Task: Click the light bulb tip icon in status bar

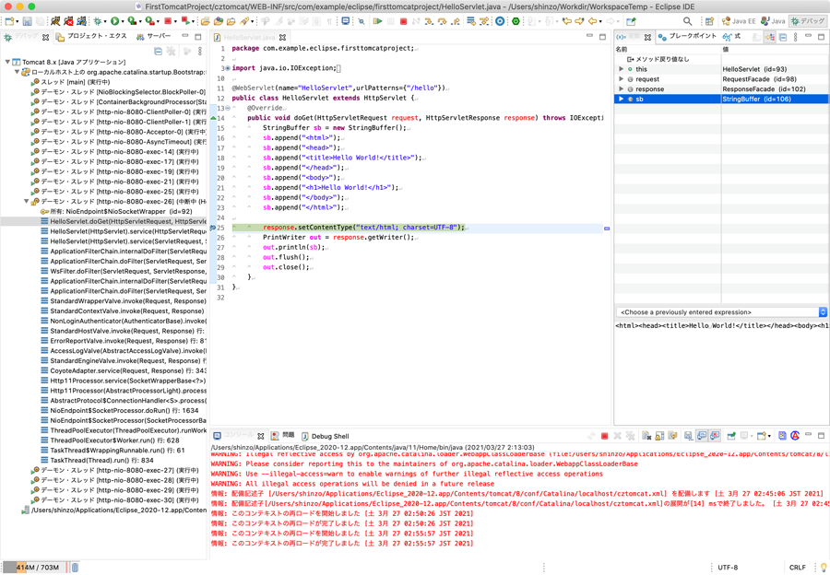Action: pos(824,567)
